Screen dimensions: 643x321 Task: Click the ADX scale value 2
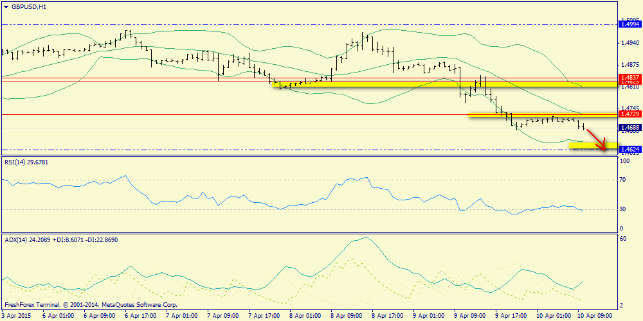[622, 306]
